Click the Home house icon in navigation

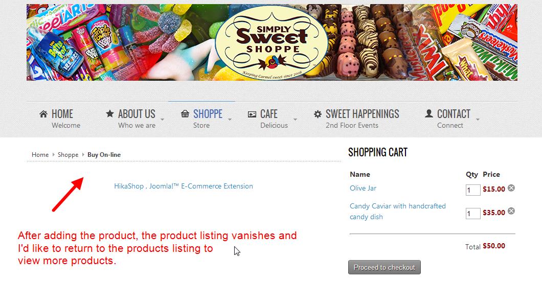click(43, 114)
